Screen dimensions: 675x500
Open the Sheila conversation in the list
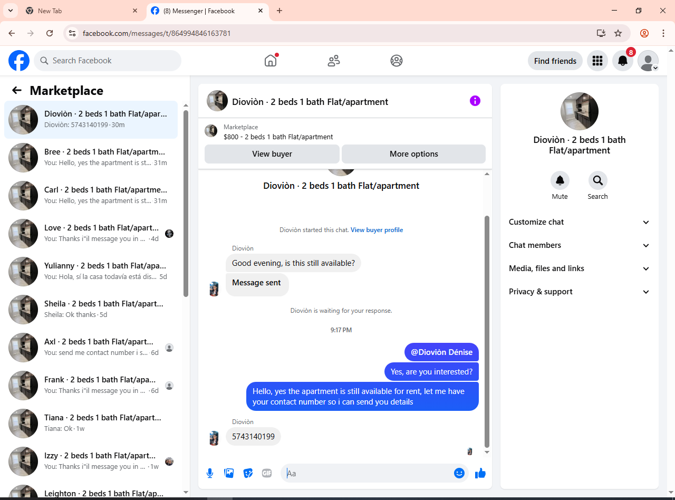[x=91, y=310]
